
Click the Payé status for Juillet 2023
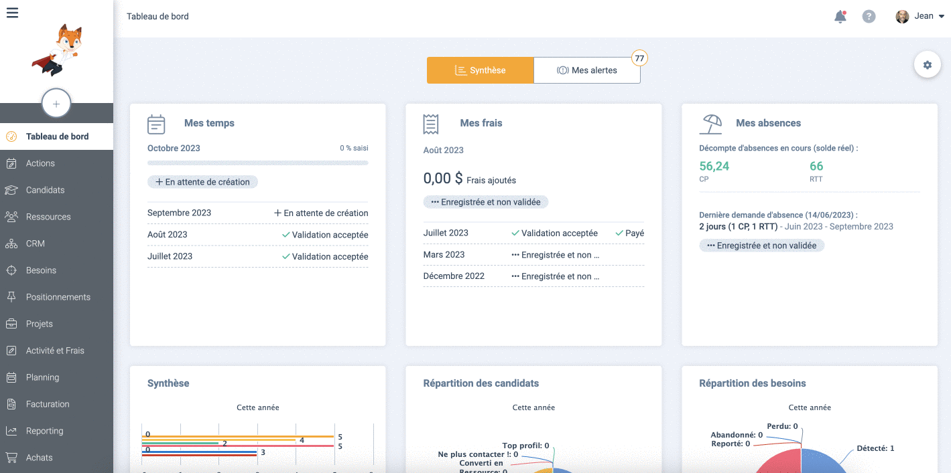click(x=630, y=233)
